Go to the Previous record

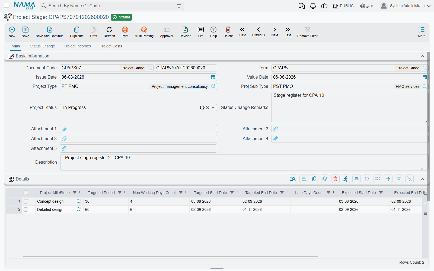pos(259,32)
